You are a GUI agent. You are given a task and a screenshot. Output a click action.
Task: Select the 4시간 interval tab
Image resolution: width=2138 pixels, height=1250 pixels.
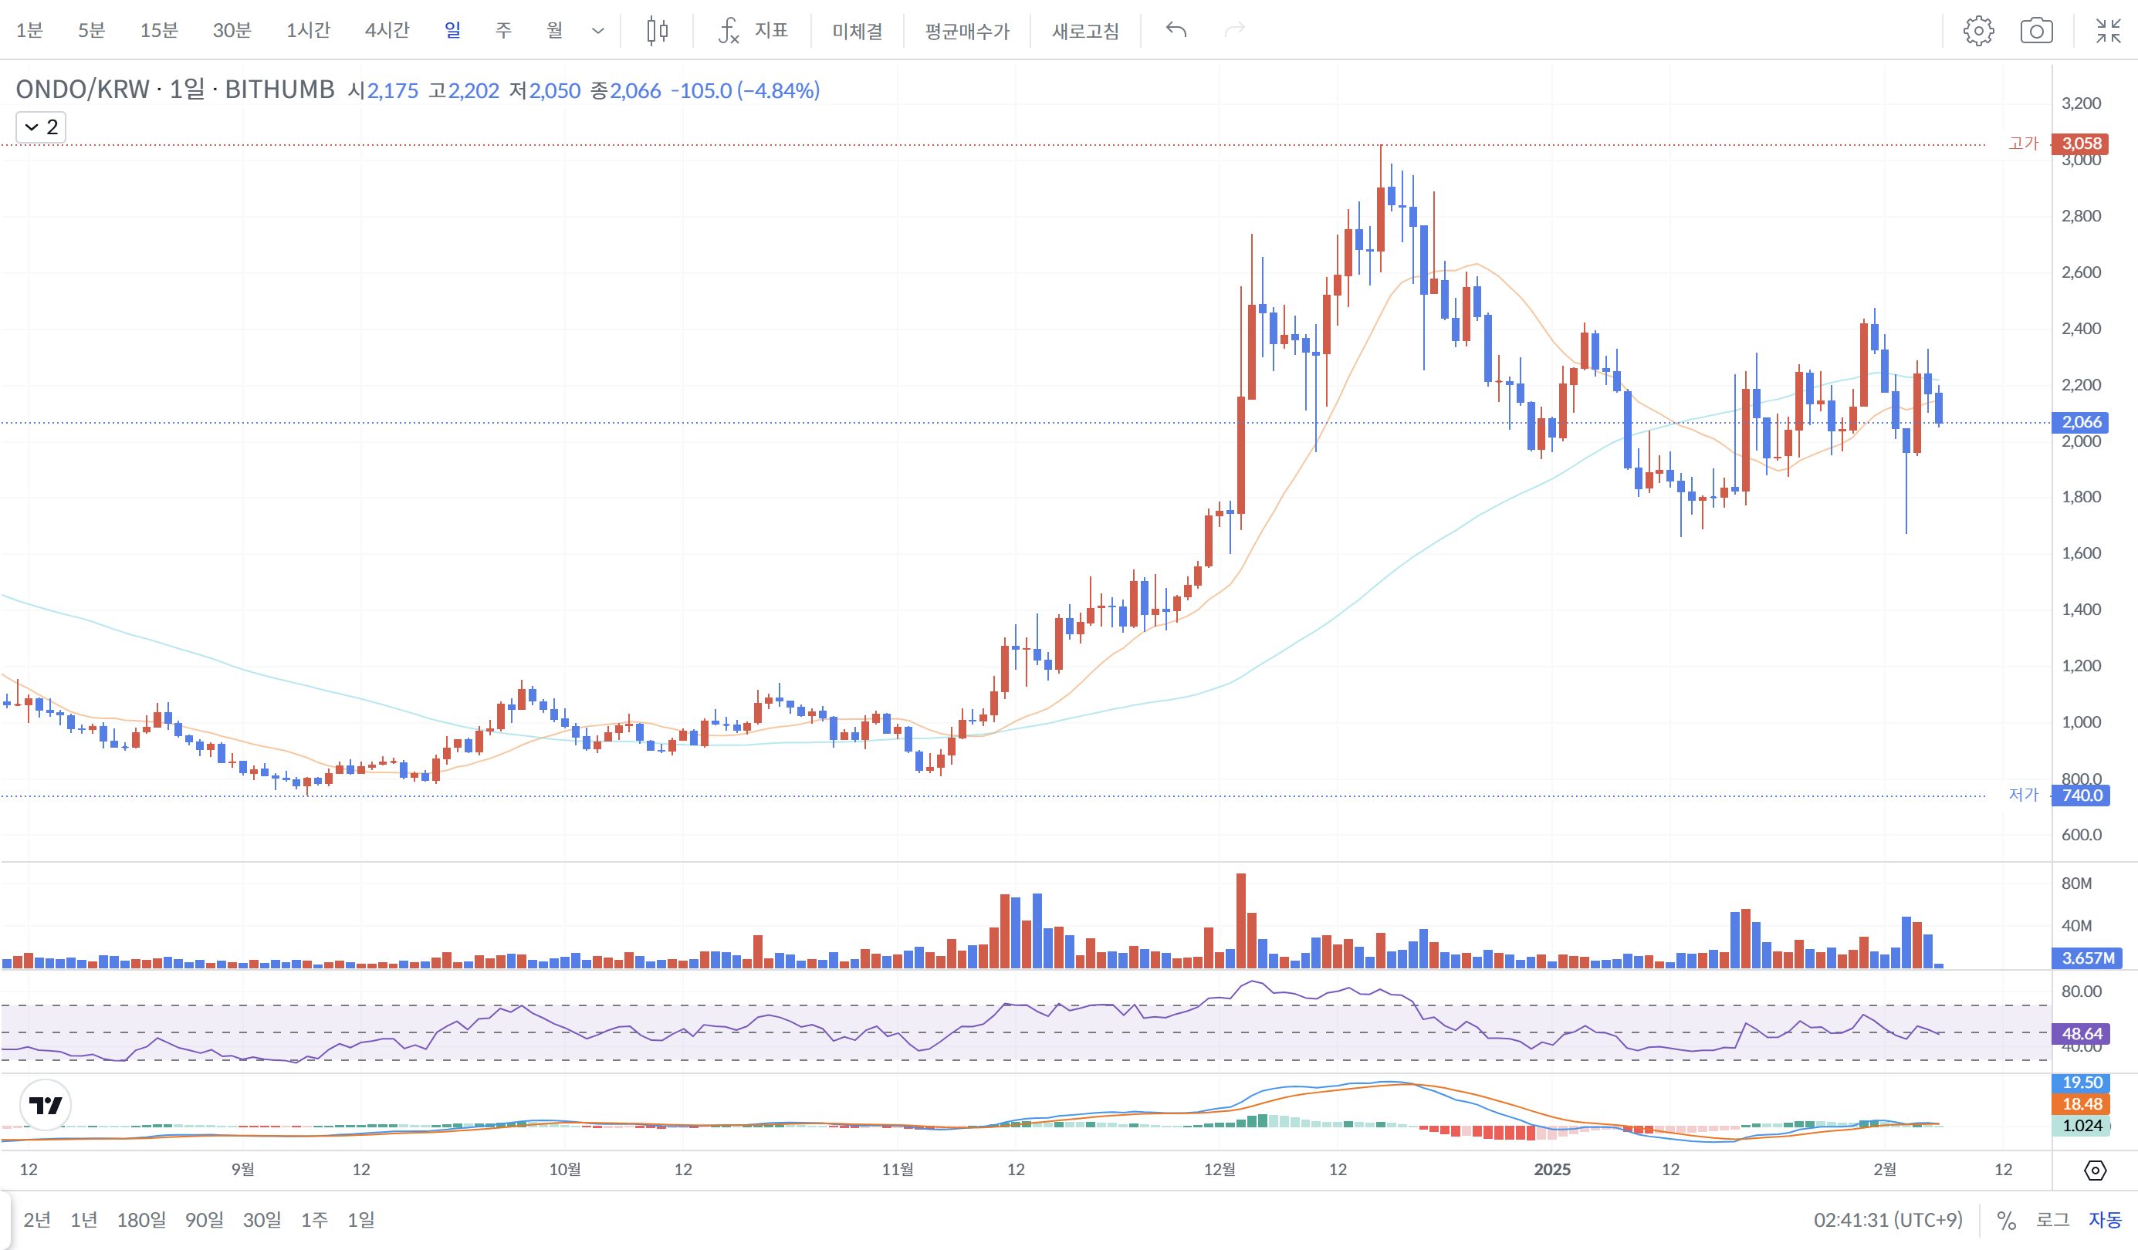pyautogui.click(x=387, y=31)
